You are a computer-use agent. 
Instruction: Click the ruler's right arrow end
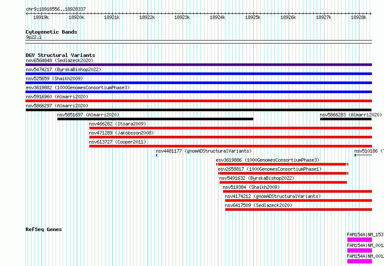click(x=371, y=14)
